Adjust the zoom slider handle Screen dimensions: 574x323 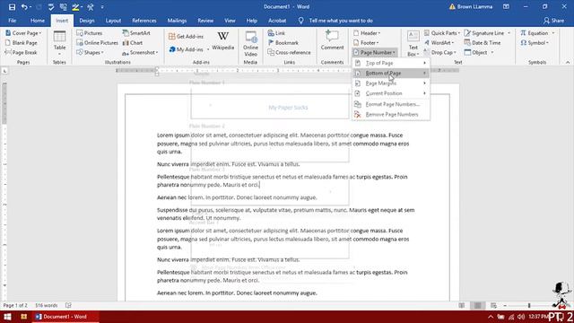pyautogui.click(x=529, y=305)
